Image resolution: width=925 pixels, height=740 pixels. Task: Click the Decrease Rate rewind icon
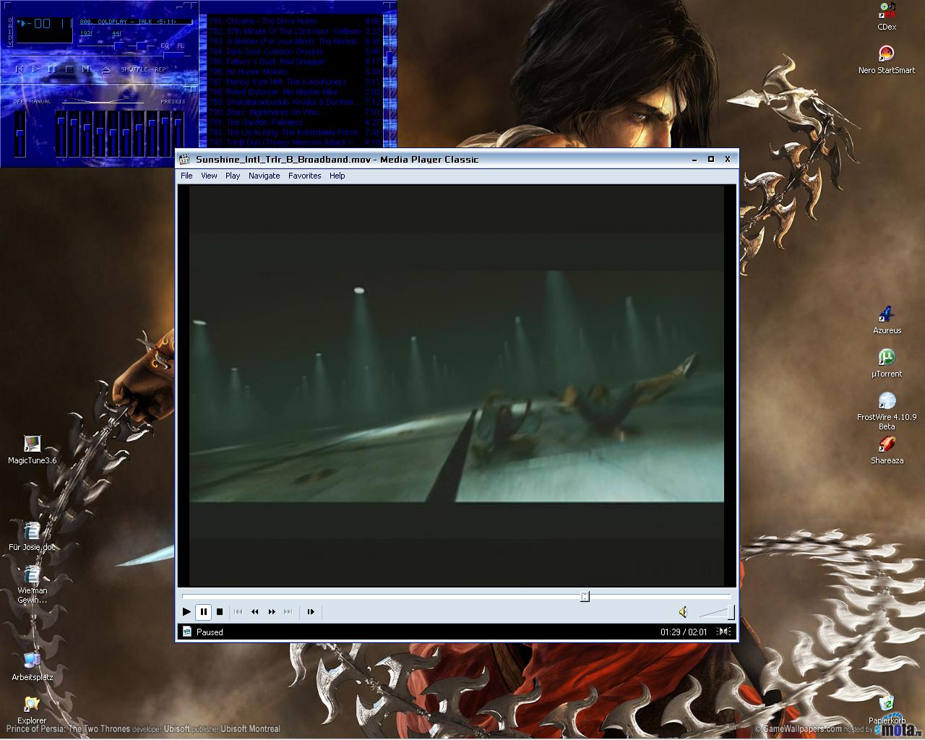254,612
